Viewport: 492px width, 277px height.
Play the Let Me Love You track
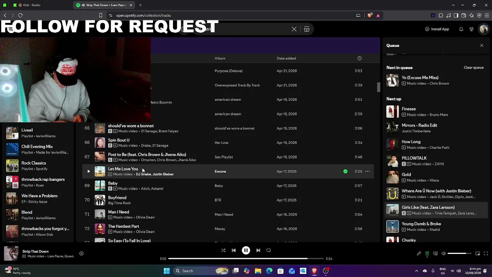[x=88, y=172]
